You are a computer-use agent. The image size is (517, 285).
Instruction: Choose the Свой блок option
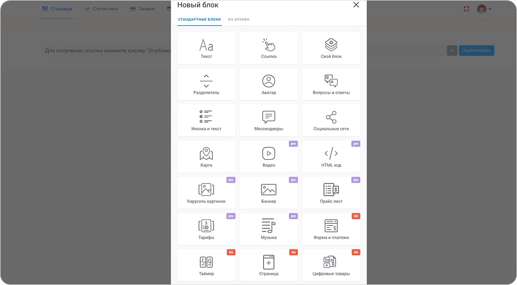[331, 48]
